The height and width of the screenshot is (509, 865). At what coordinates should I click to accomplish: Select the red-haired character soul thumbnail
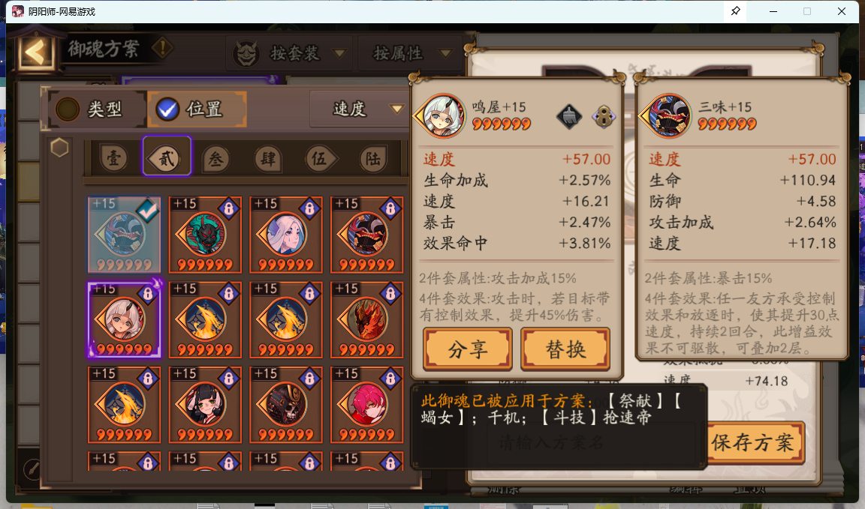[367, 405]
